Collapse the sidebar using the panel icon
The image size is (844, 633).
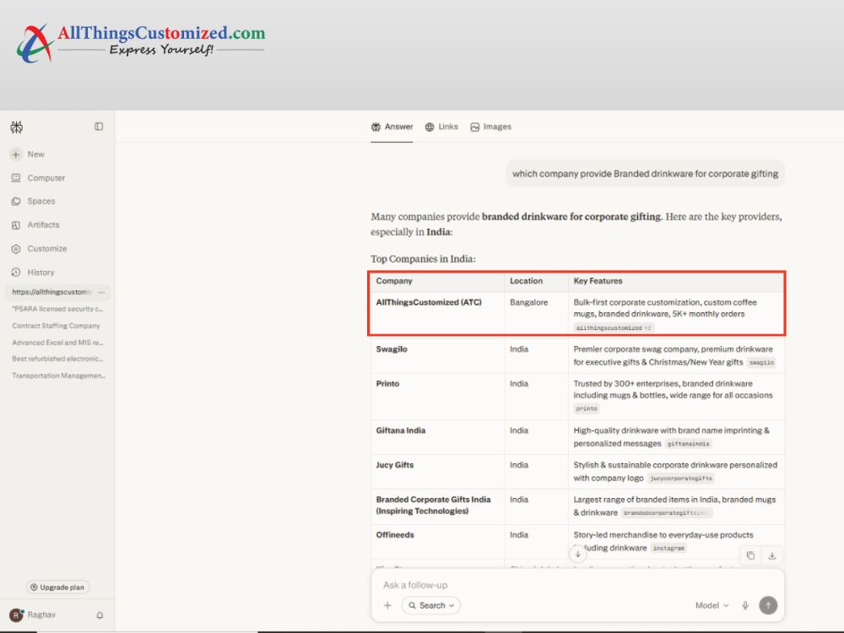[99, 127]
